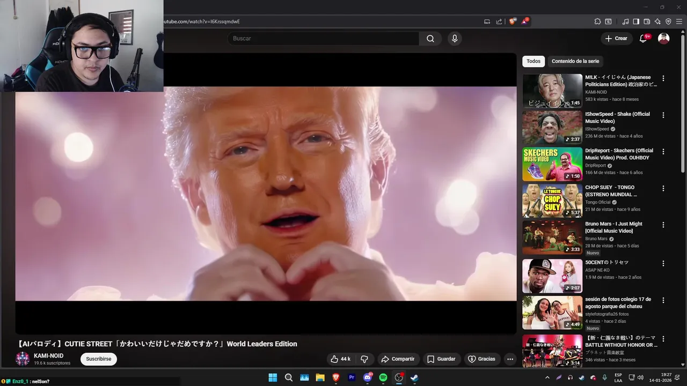Screen dimensions: 687x386
Task: Select the Todos filter chip
Action: point(533,61)
